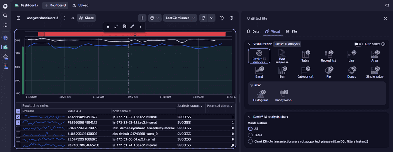Uncheck the ip-172-31-92-156 row checkbox
Screen dimensions: 393x152
18,117
